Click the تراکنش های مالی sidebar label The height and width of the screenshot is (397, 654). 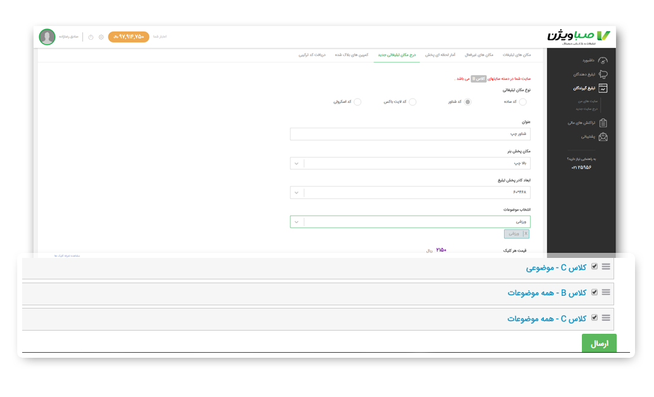(581, 123)
